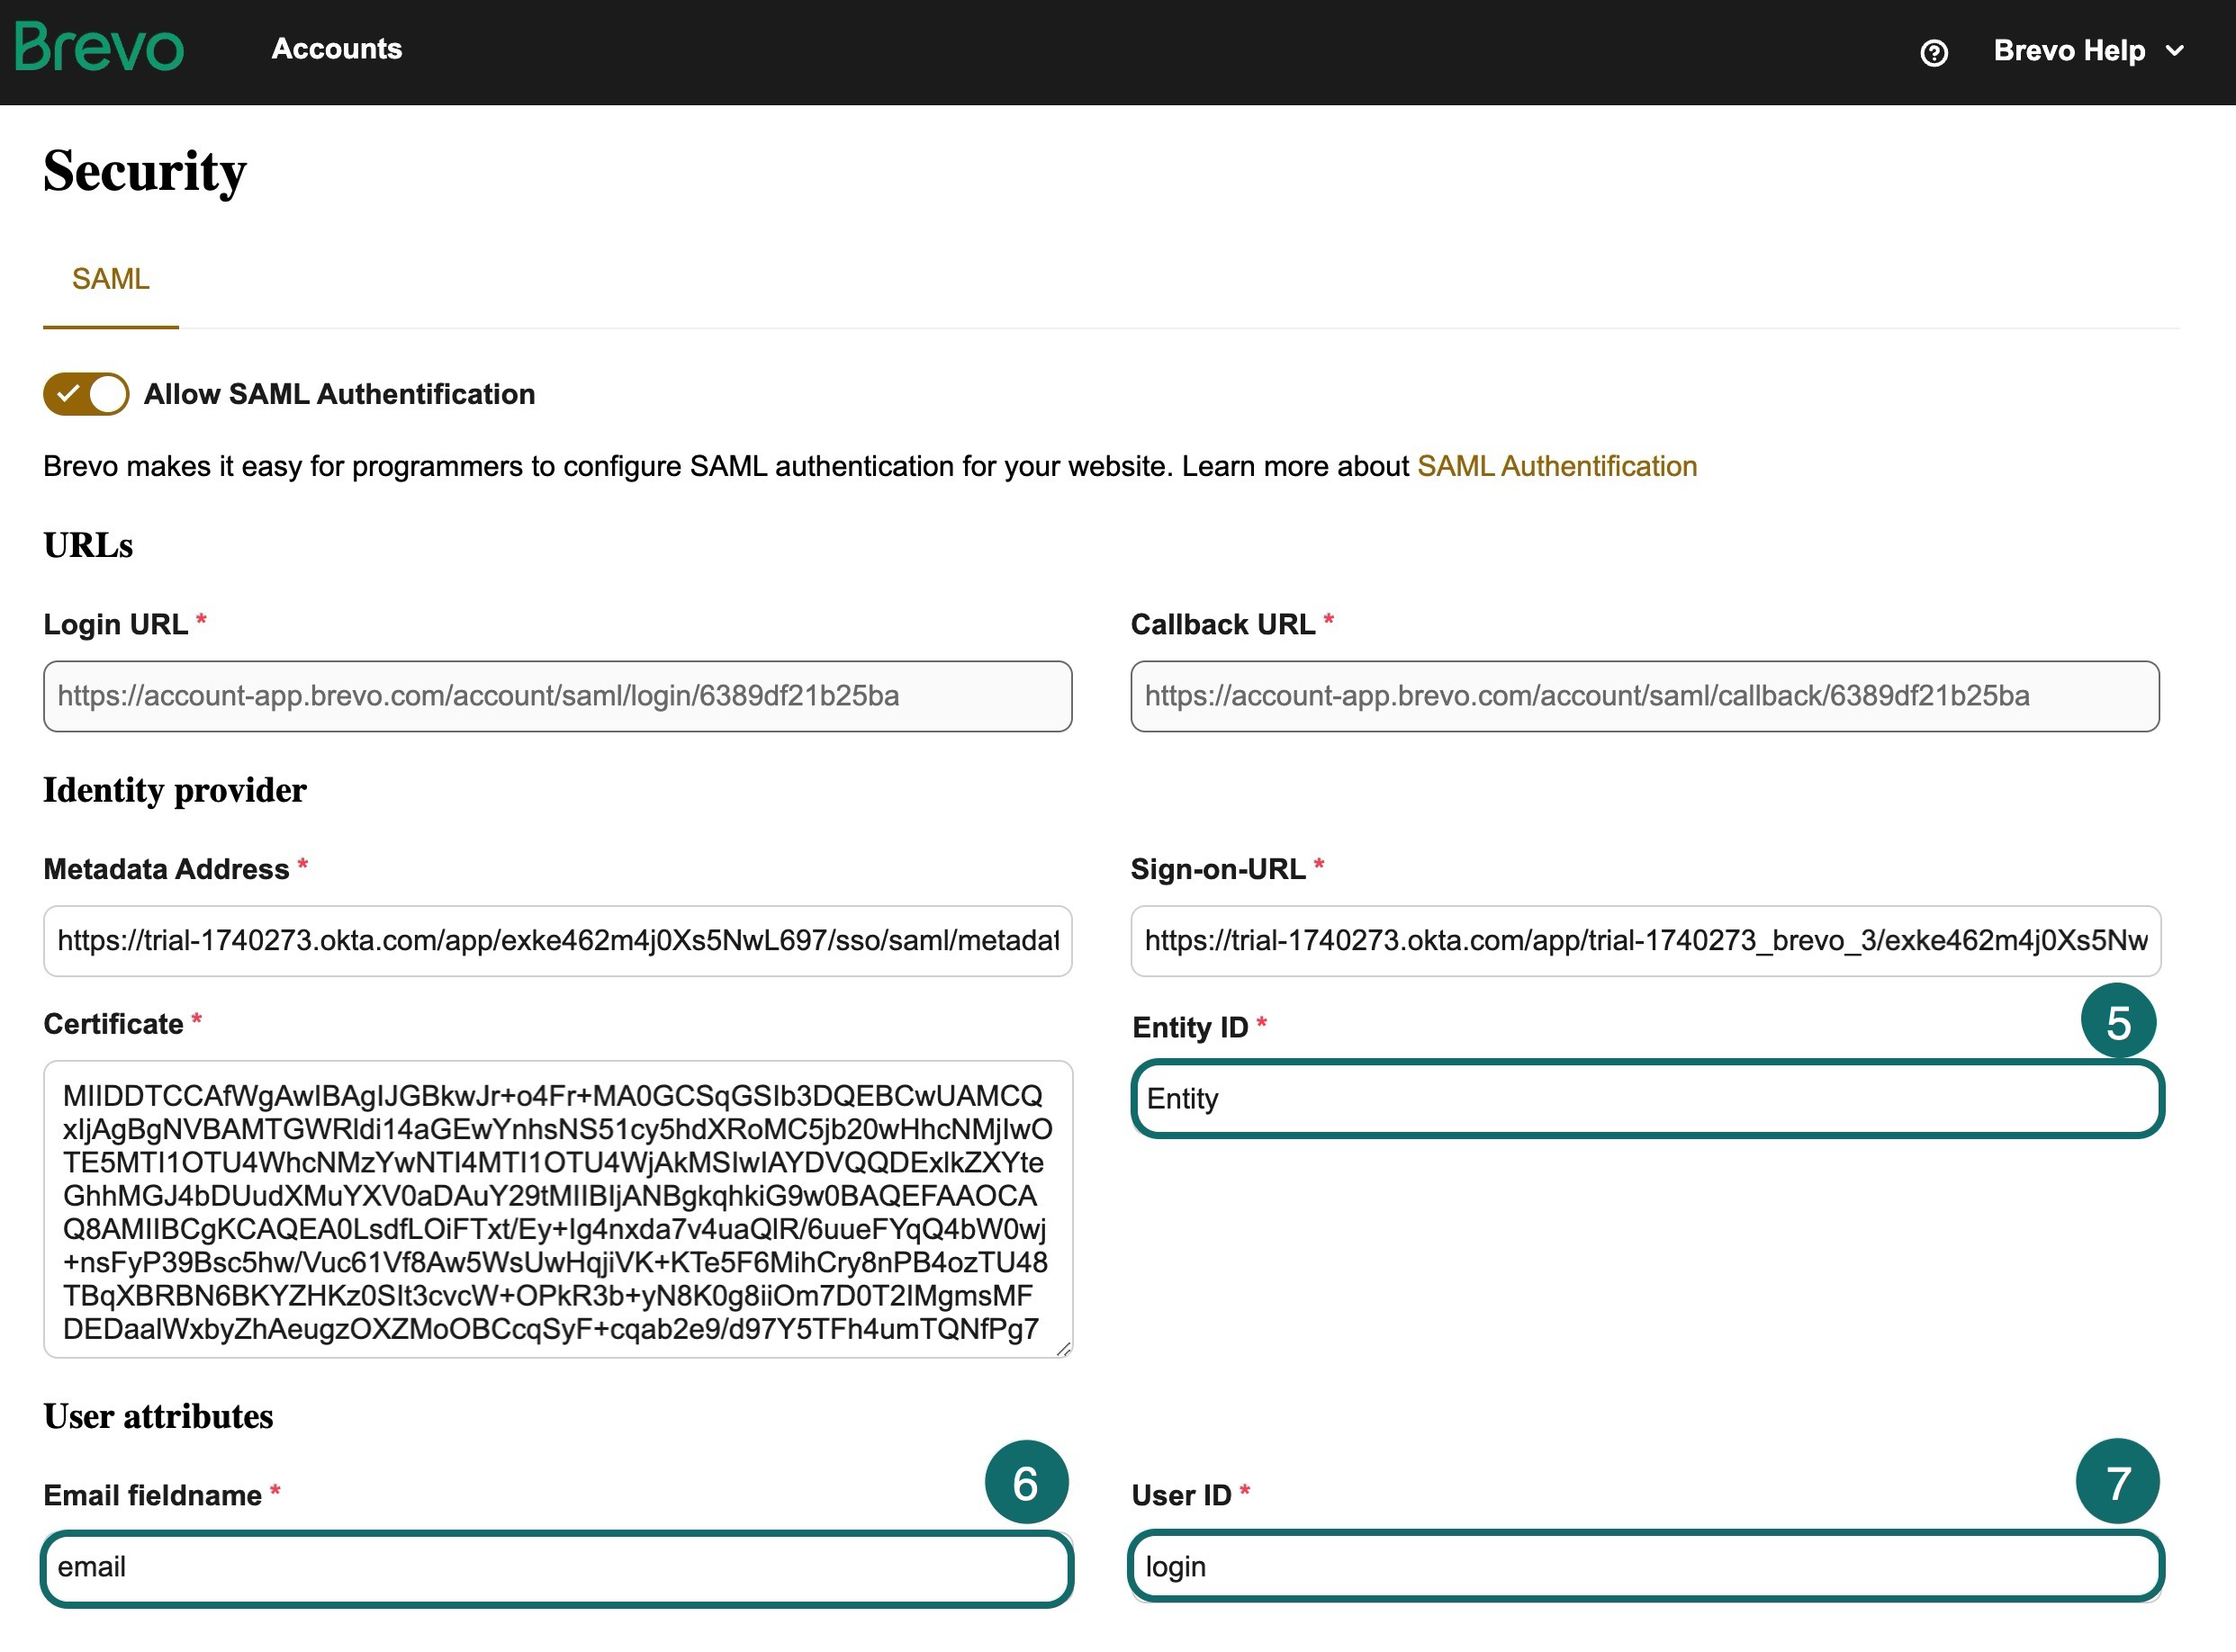The height and width of the screenshot is (1652, 2236).
Task: Click the step 7 badge
Action: (2117, 1482)
